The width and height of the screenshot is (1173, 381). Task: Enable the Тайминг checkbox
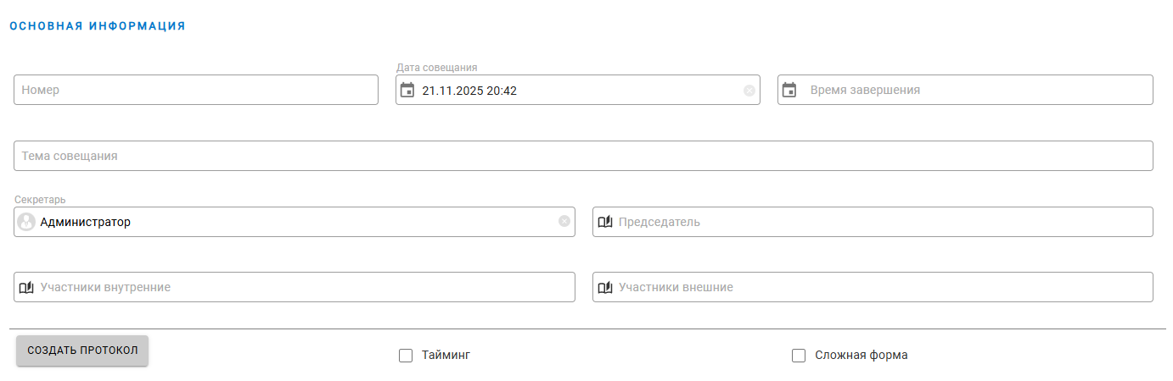406,356
